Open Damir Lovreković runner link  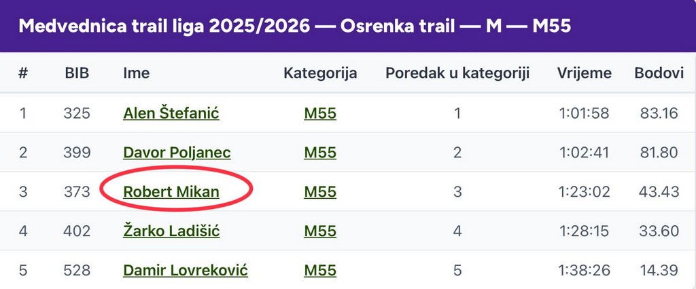[x=185, y=271]
